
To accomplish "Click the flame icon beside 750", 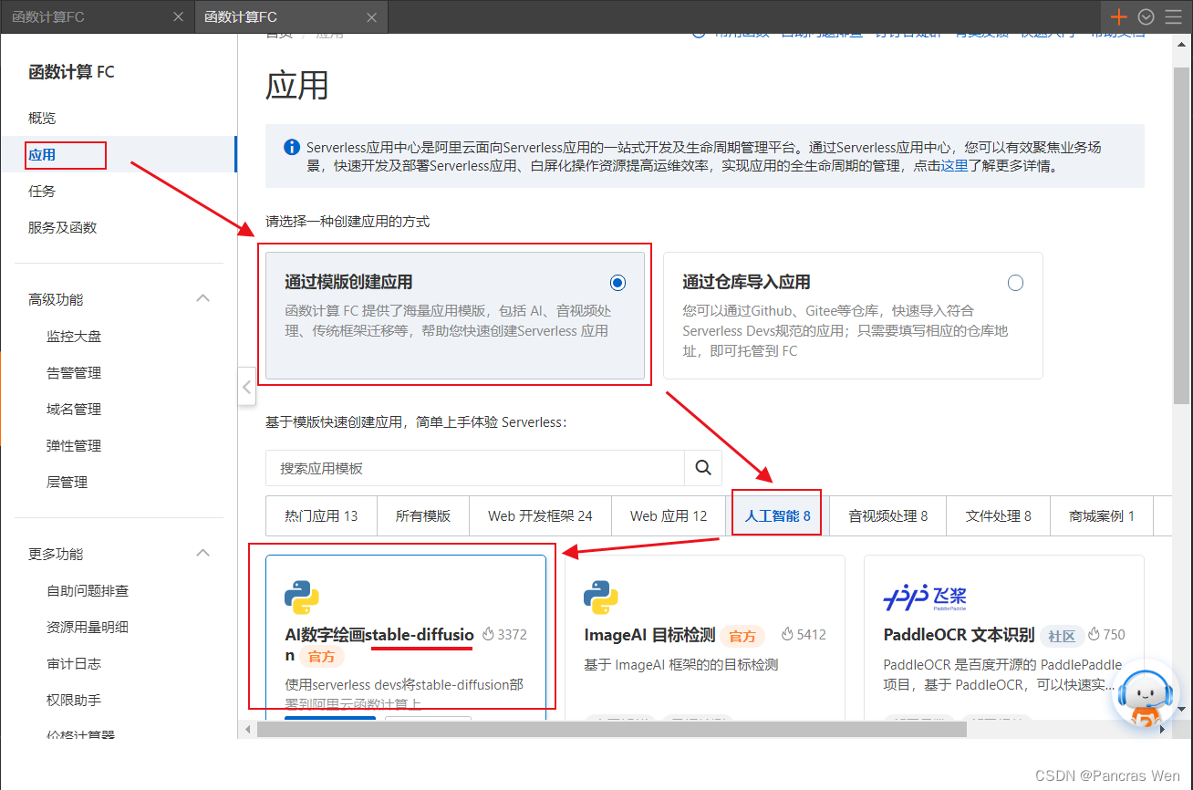I will (x=1093, y=634).
